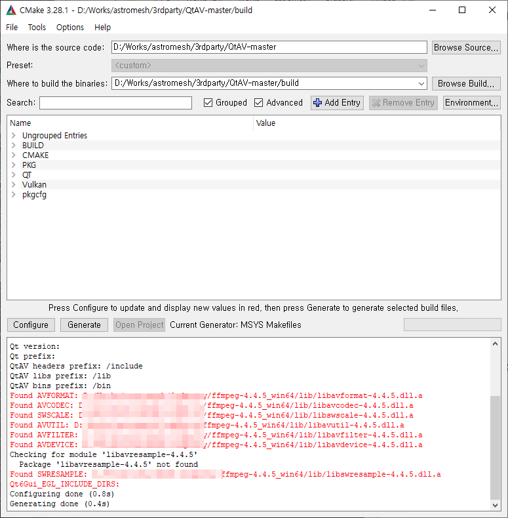The height and width of the screenshot is (518, 508).
Task: Expand the CMAKE group
Action: (x=14, y=155)
